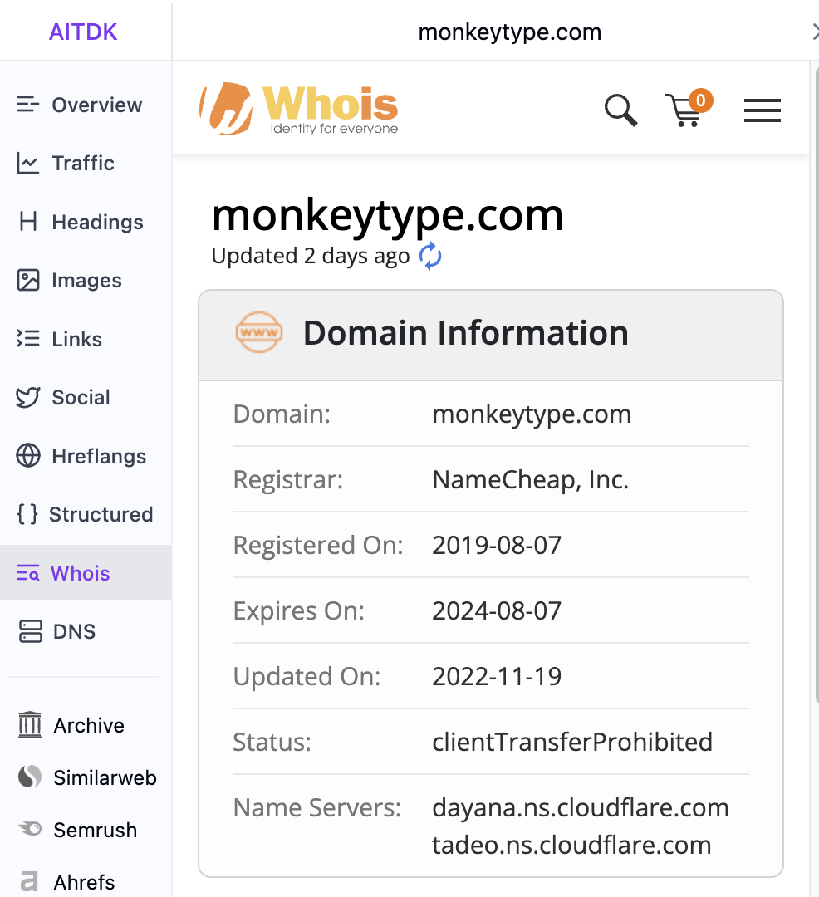
Task: Click the Similarweb logo icon
Action: (30, 777)
